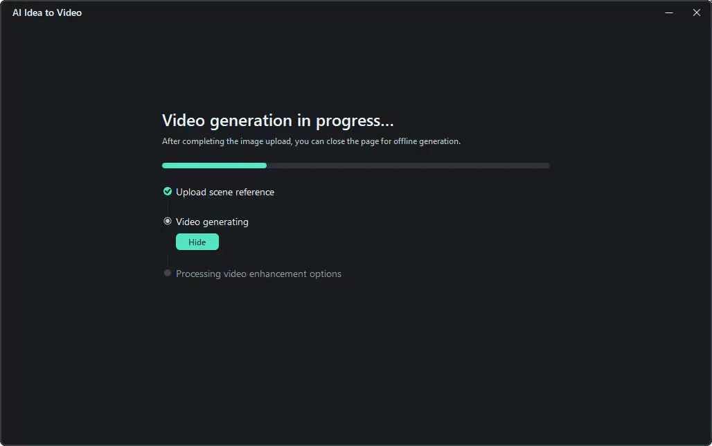This screenshot has height=446, width=712.
Task: Click the unfilled gray portion of the progress bar
Action: (x=408, y=166)
